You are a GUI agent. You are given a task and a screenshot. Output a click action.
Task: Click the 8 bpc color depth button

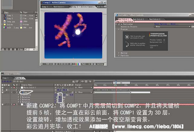(21, 49)
